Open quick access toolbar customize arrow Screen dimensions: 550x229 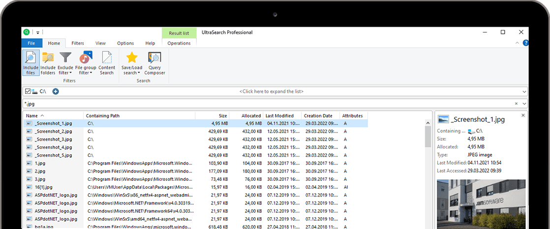(38, 32)
